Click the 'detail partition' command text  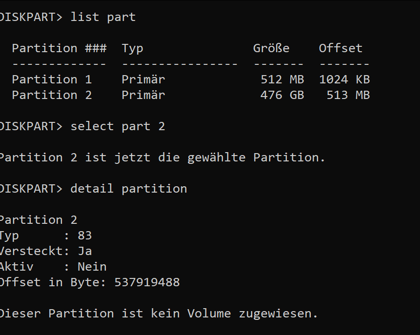129,189
